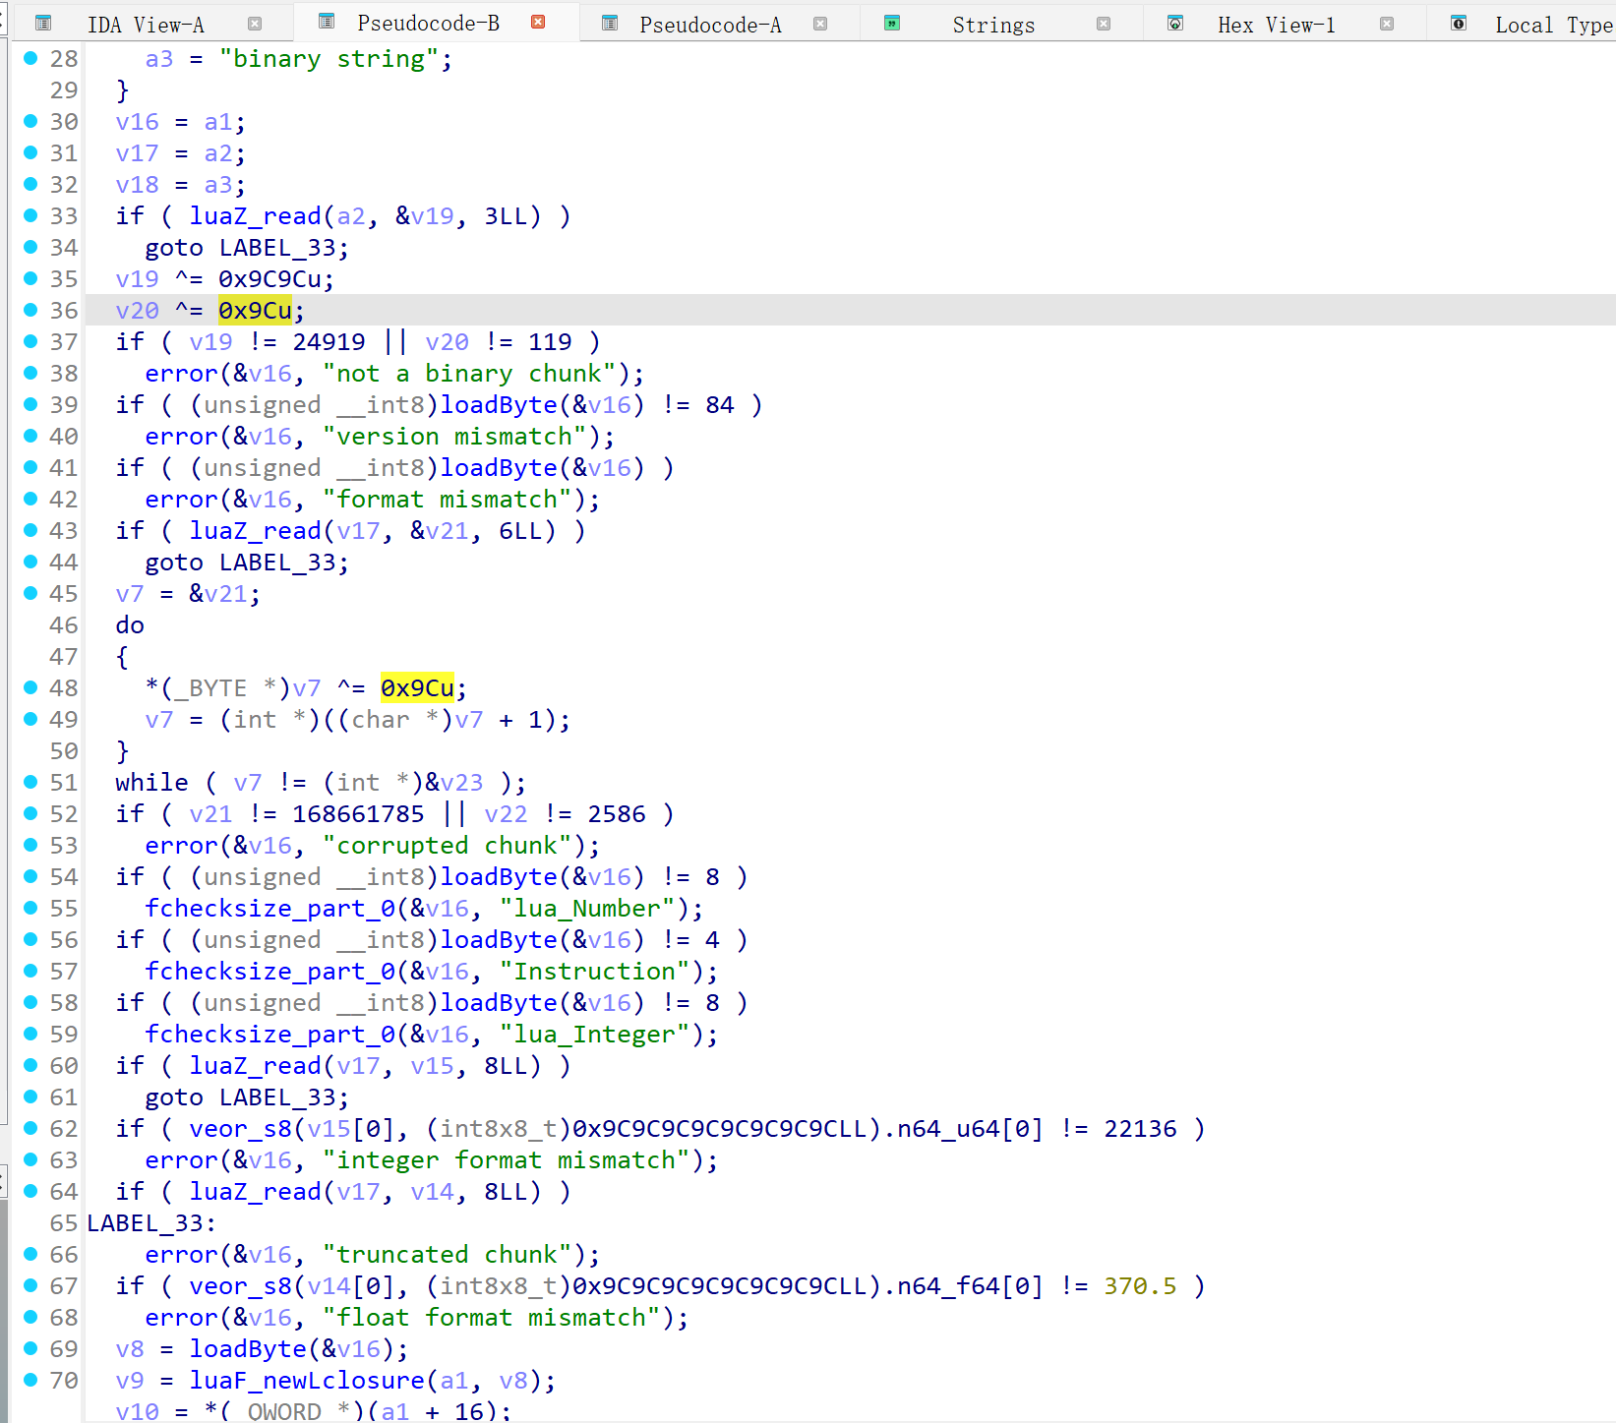This screenshot has height=1423, width=1616.
Task: Toggle breakpoint dot on line 62
Action: pyautogui.click(x=30, y=1128)
